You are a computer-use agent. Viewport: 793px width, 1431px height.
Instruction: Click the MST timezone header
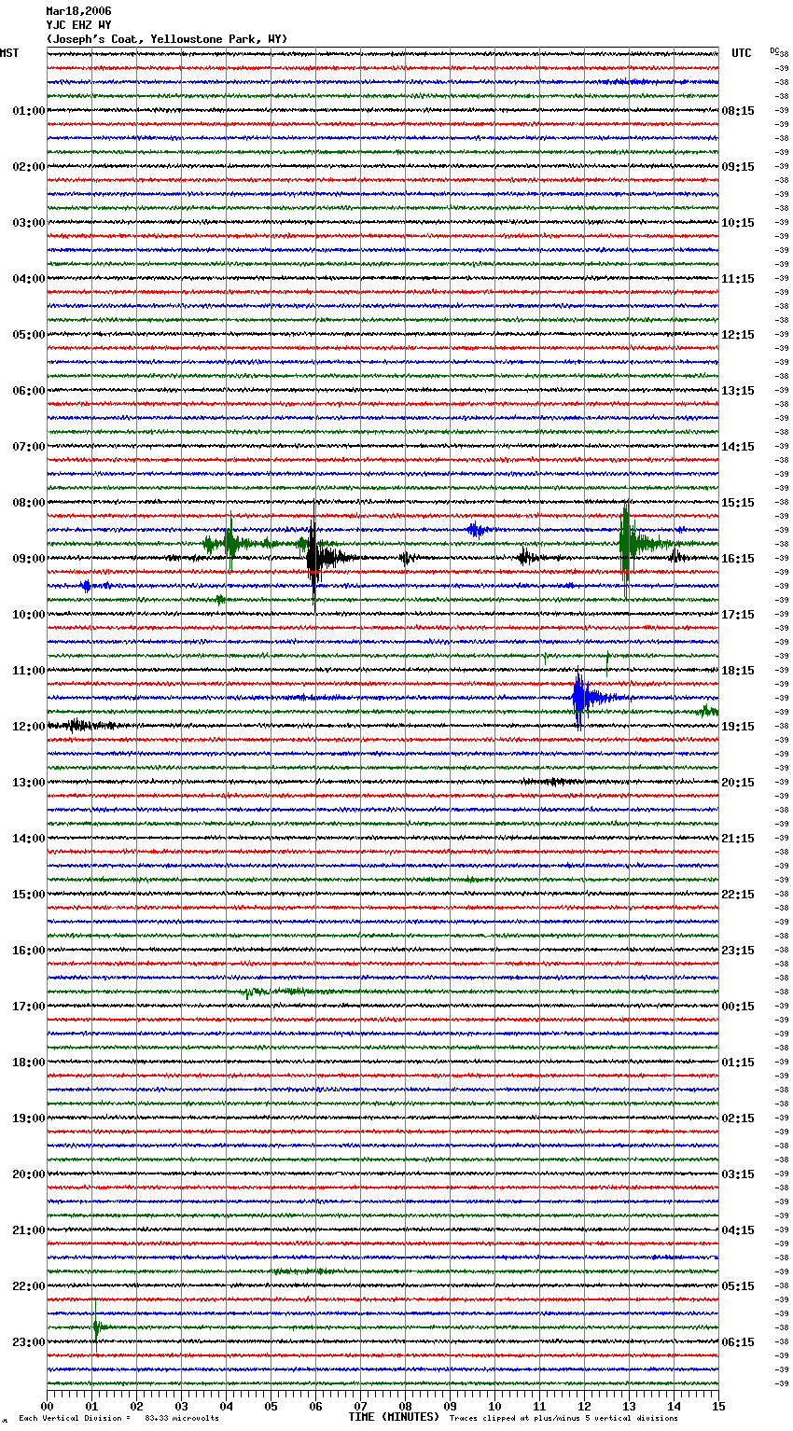[x=9, y=53]
